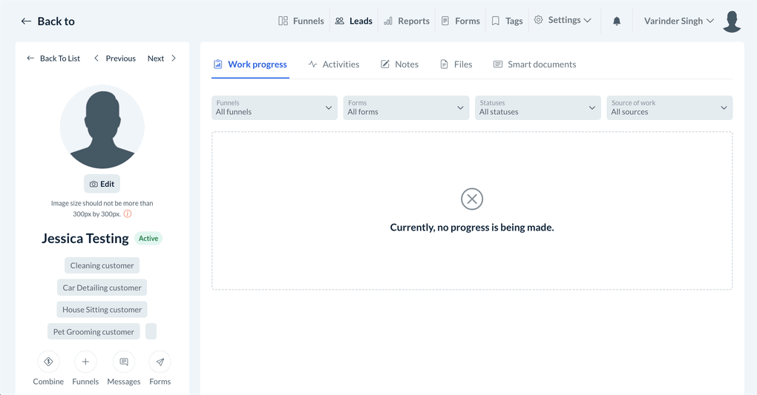
Task: Open the Funnels nav item
Action: pos(301,21)
